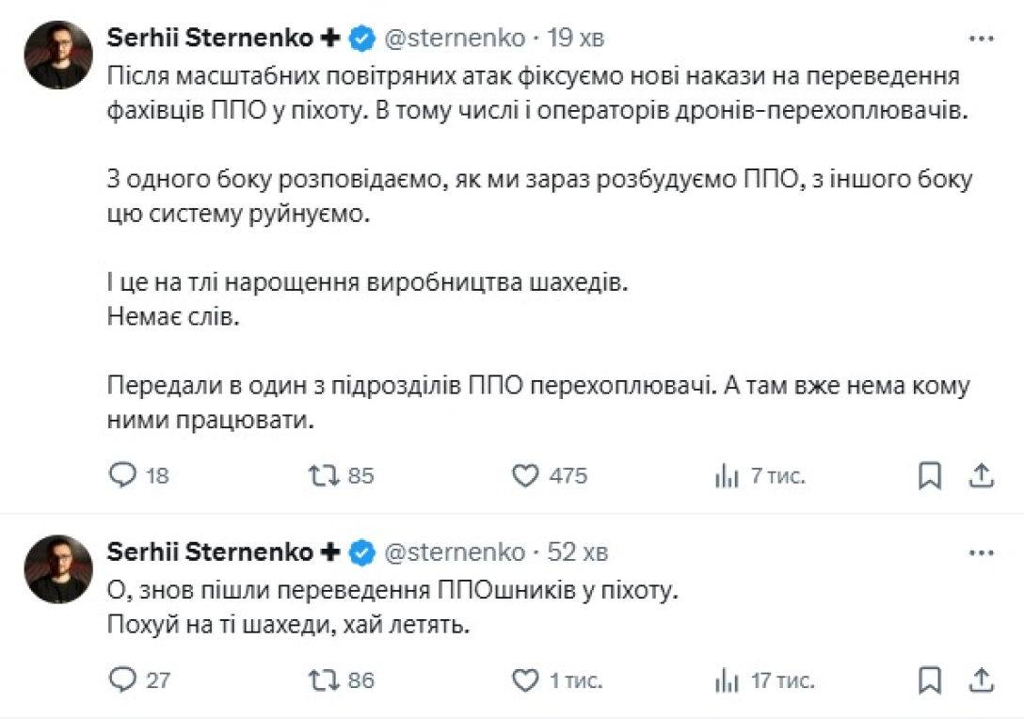This screenshot has width=1024, height=719.
Task: Reply to the 19 хв tweet
Action: [124, 476]
